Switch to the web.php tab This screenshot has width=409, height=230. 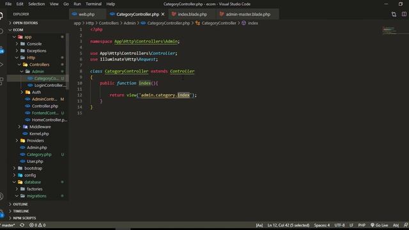[x=87, y=14]
